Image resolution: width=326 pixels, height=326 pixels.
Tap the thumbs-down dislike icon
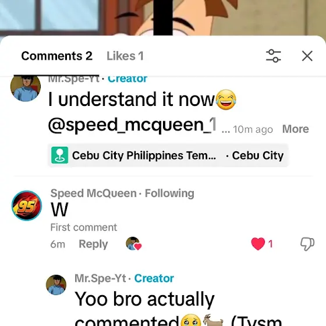click(307, 244)
